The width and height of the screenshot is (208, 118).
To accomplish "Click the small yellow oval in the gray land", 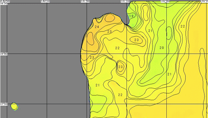I will tap(14, 106).
